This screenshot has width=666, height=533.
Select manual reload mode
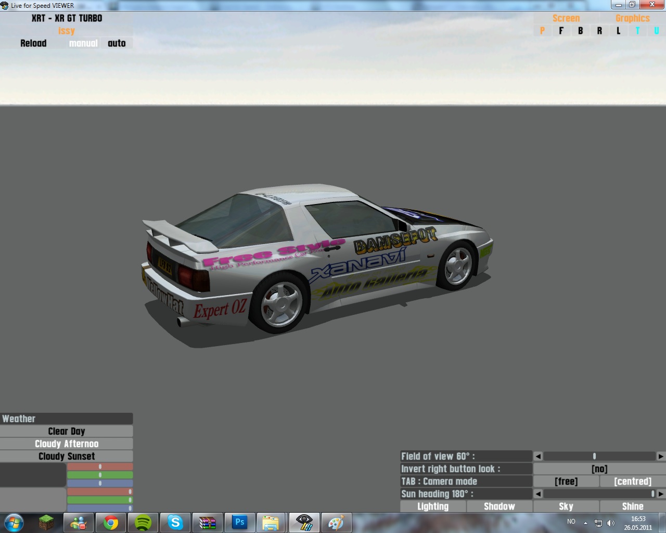[x=83, y=43]
